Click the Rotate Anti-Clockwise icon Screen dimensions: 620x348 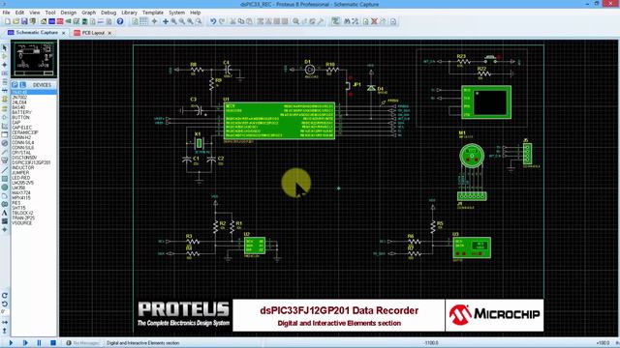(x=4, y=304)
